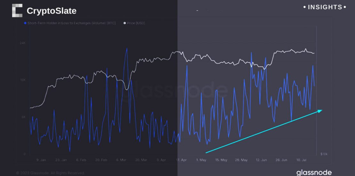Click the $10k right axis label

tap(324, 154)
